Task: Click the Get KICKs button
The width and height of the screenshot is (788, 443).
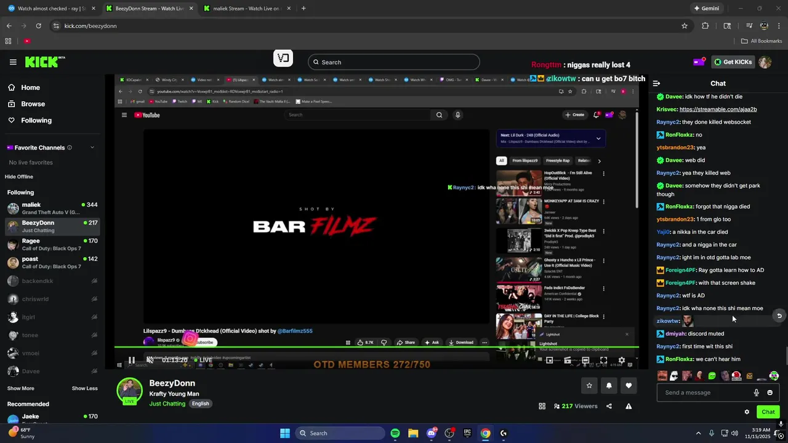Action: click(733, 62)
